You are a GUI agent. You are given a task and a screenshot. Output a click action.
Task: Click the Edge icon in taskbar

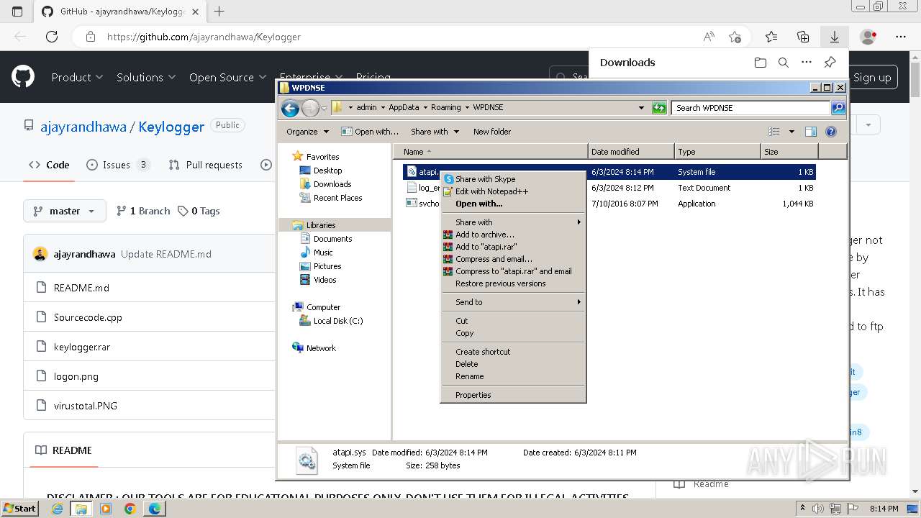tap(155, 509)
